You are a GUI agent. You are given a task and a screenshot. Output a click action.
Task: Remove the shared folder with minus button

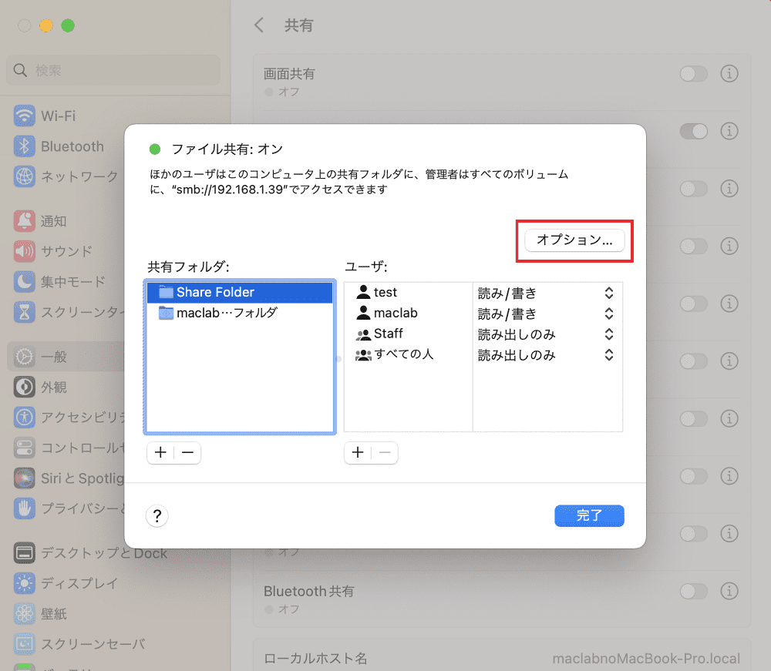click(x=187, y=452)
